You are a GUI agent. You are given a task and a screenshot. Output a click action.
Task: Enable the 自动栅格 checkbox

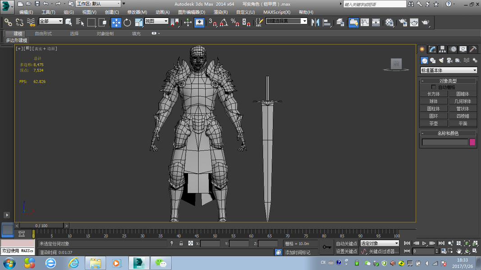pos(434,87)
